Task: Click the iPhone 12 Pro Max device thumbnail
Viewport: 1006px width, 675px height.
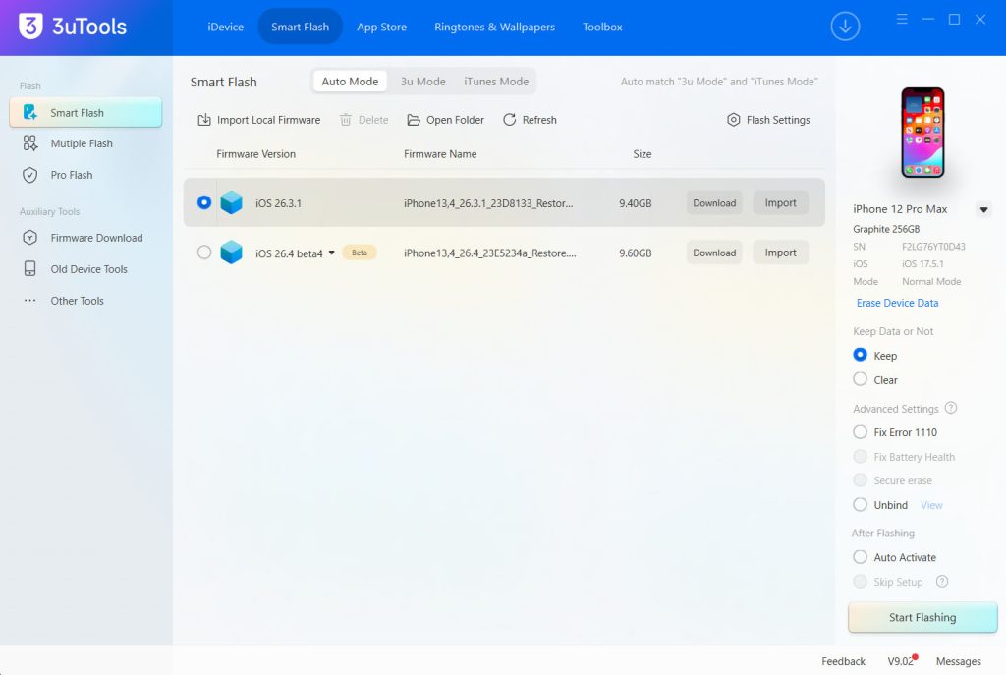Action: tap(922, 133)
